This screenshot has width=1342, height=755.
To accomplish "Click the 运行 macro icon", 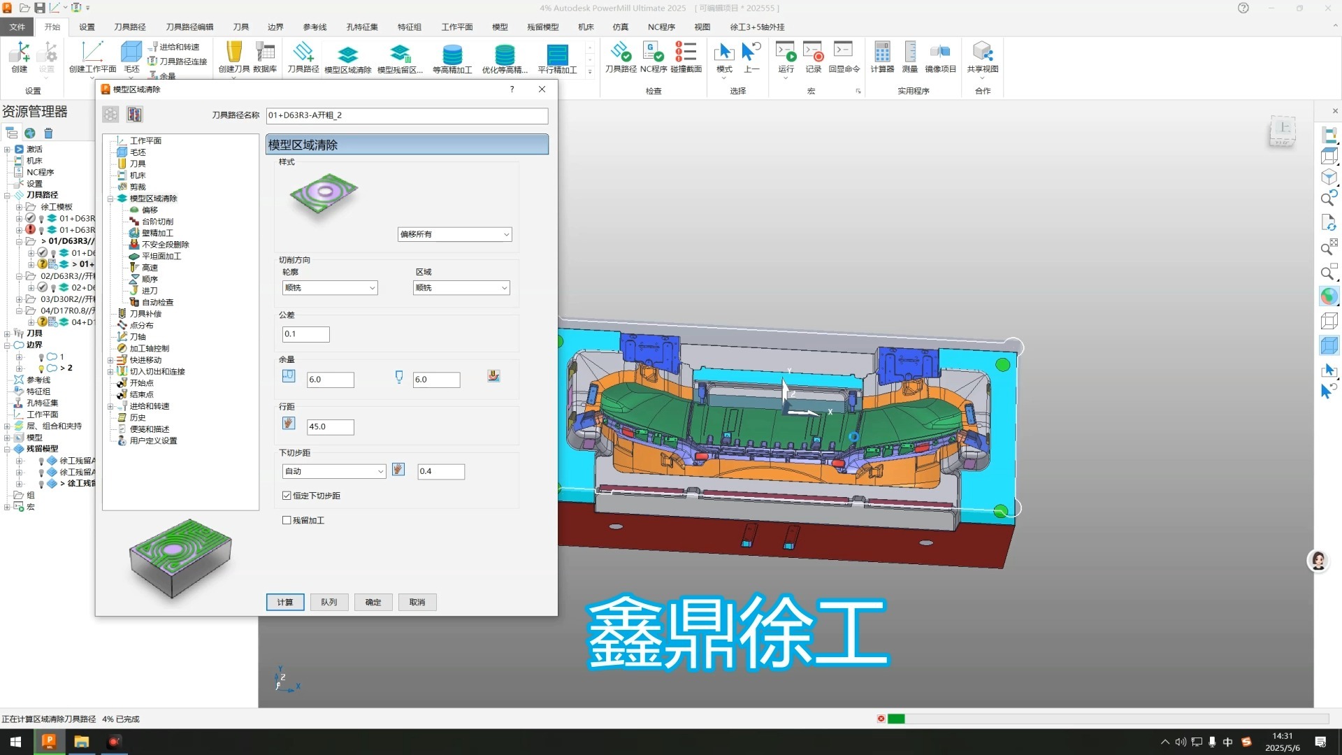I will click(786, 52).
